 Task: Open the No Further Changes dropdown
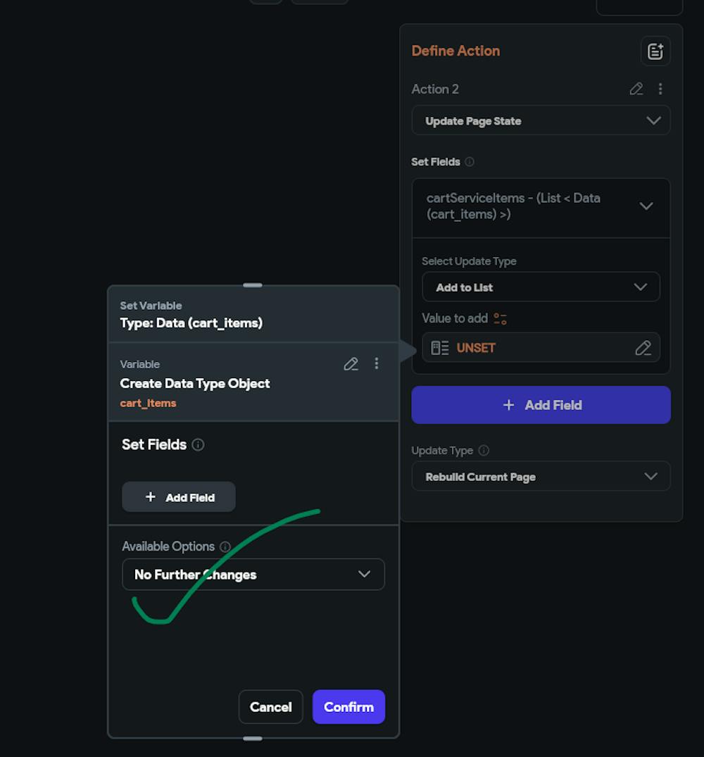[253, 575]
